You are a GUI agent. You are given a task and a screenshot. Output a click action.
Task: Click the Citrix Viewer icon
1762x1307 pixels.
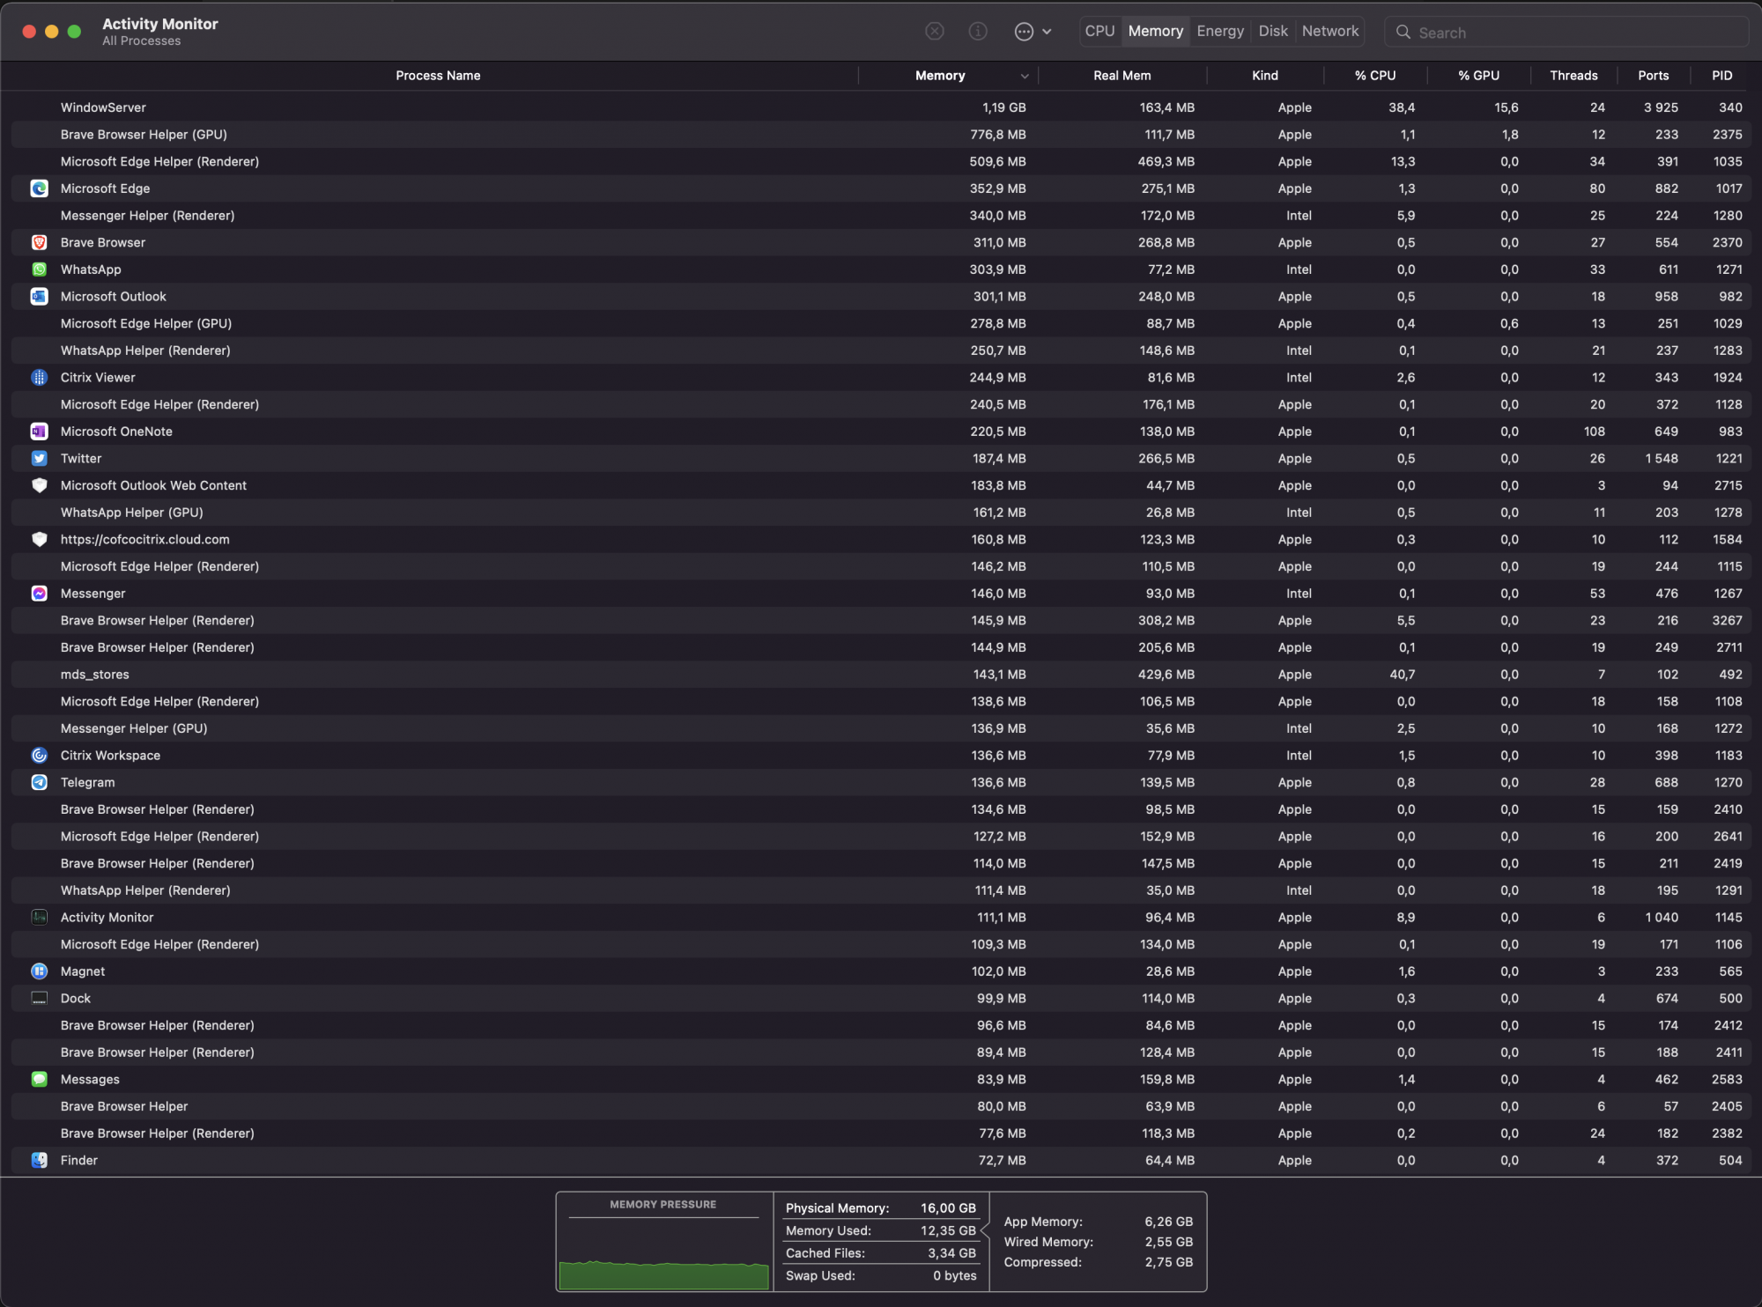[39, 378]
